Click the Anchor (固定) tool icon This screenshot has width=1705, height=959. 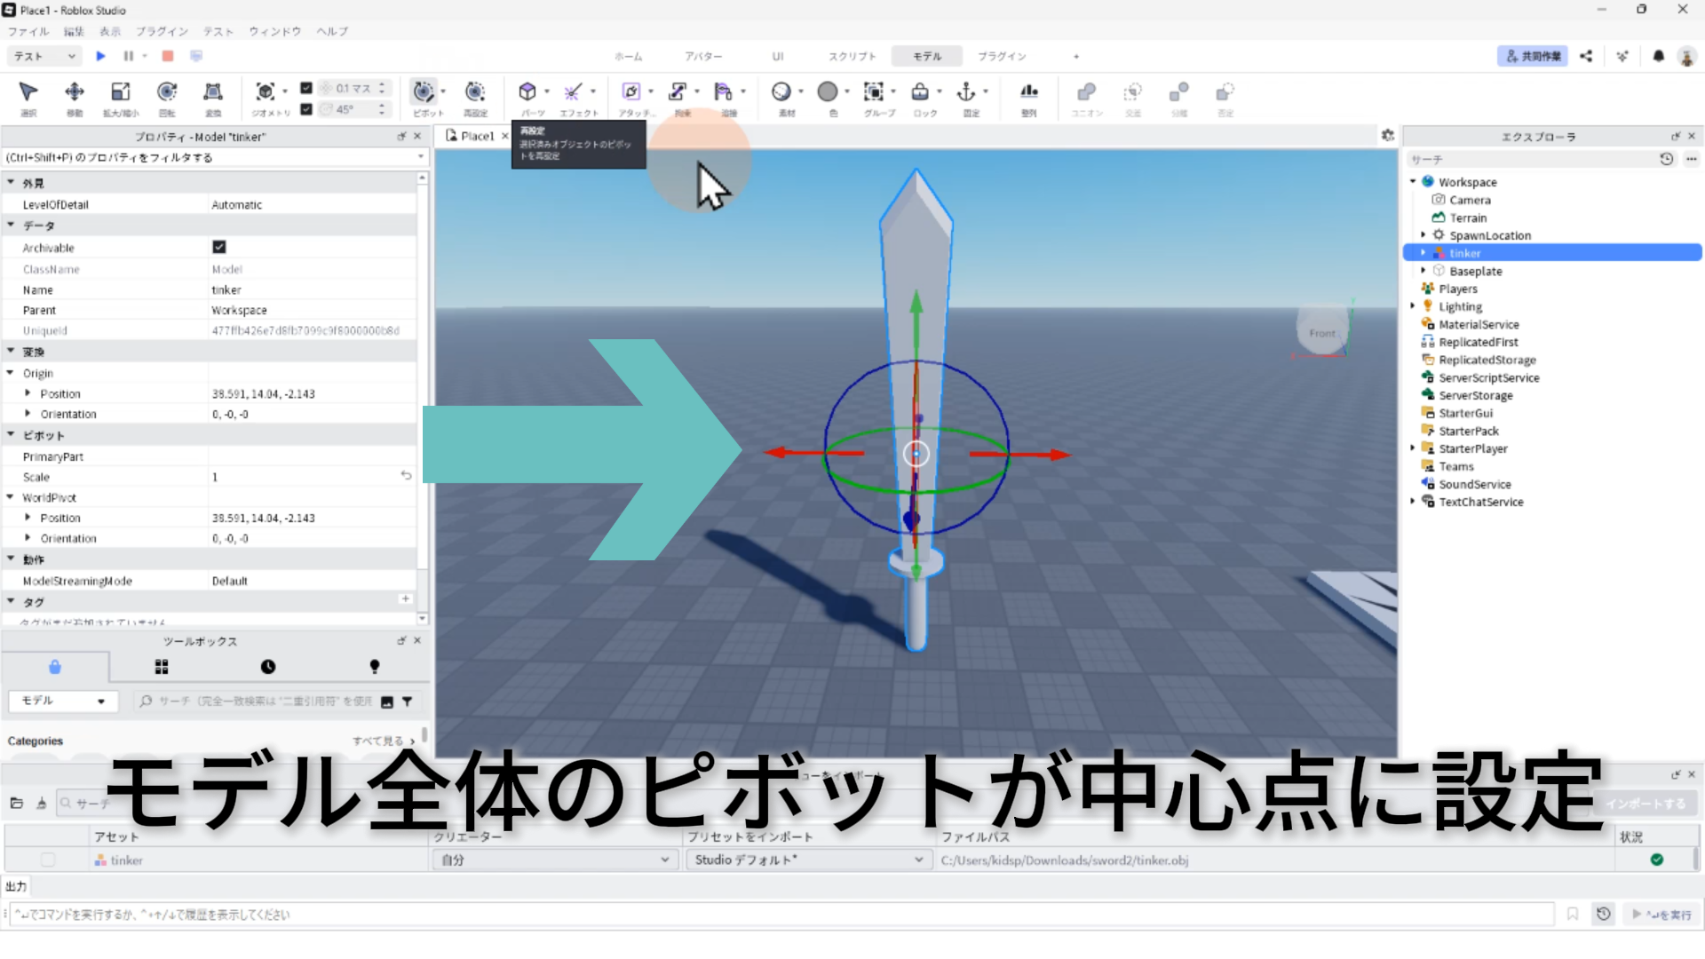click(966, 92)
